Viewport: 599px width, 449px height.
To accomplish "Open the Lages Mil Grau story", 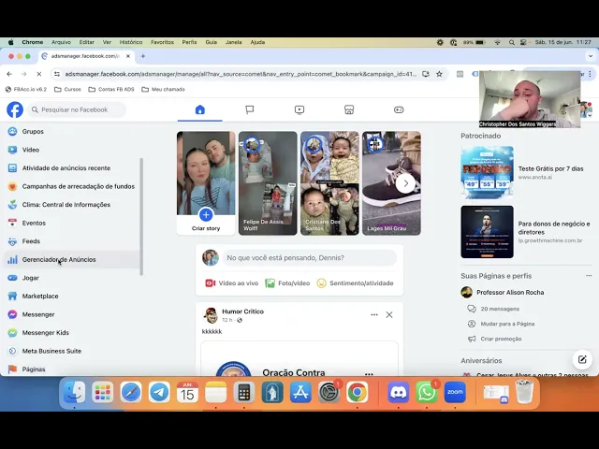I will [x=391, y=183].
